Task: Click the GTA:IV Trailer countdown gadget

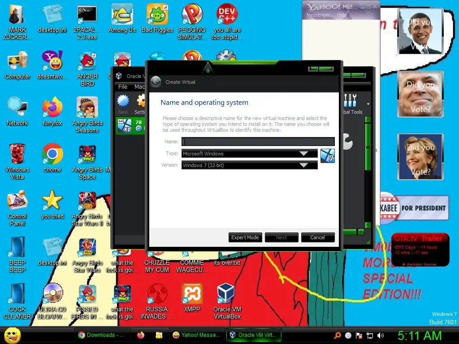Action: [420, 249]
